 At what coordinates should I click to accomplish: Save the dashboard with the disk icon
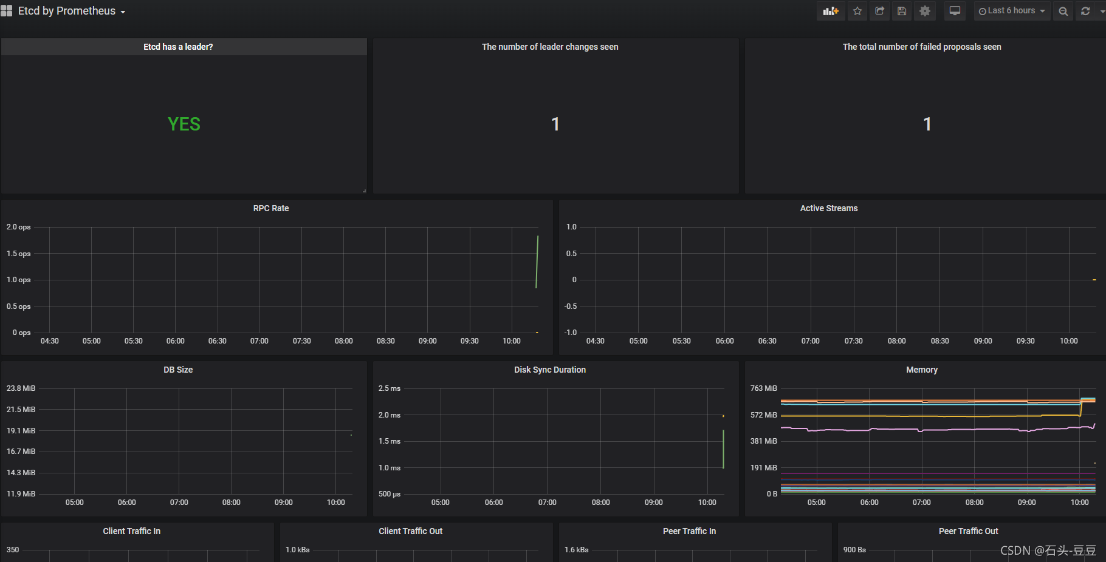pyautogui.click(x=902, y=11)
